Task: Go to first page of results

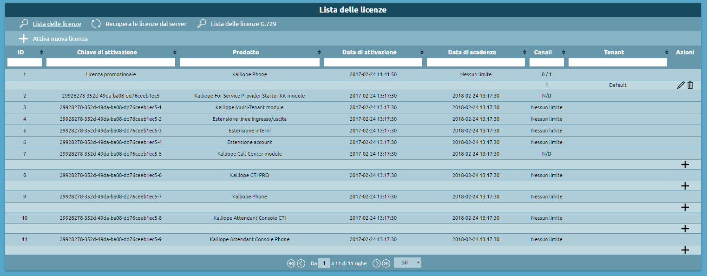Action: (291, 263)
